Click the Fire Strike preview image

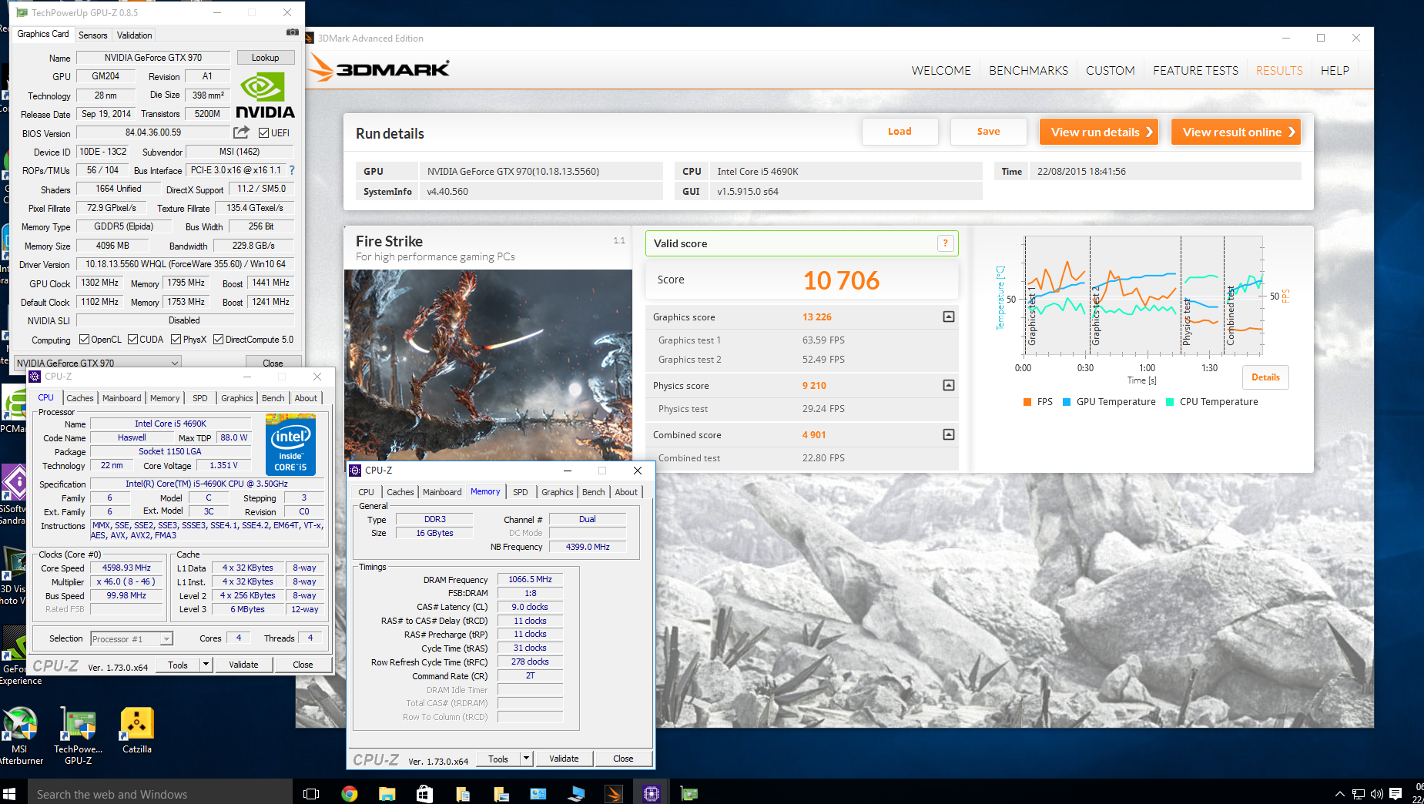tap(488, 365)
